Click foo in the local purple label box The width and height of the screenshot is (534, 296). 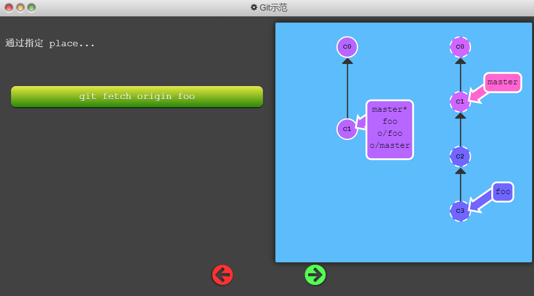tap(389, 121)
